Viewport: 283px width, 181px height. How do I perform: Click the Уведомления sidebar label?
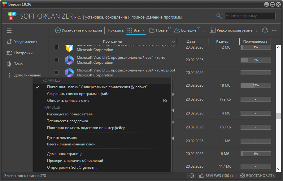click(26, 42)
